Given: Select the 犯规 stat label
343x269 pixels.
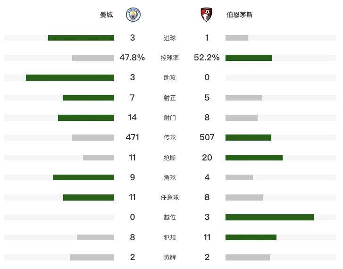Looking at the screenshot, I should point(170,237).
